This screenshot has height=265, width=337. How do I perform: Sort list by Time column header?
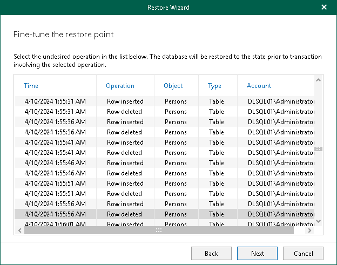31,86
